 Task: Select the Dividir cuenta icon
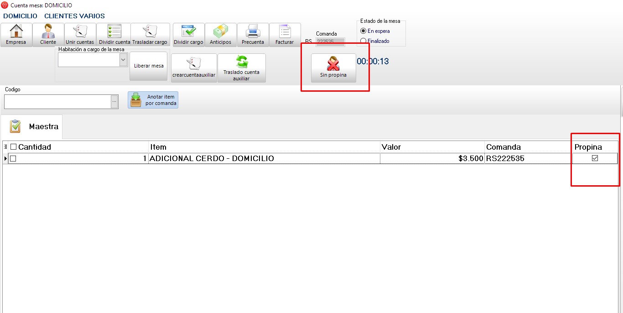point(114,35)
